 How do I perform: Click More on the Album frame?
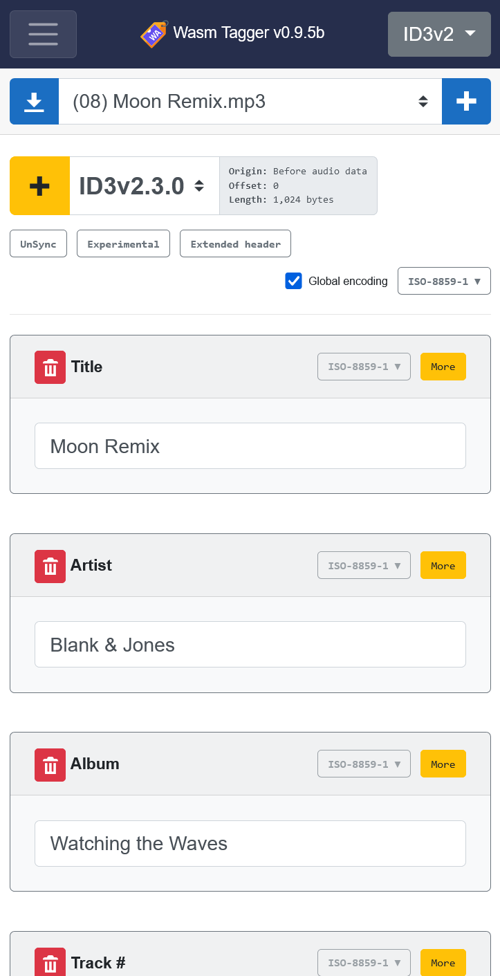pos(443,764)
